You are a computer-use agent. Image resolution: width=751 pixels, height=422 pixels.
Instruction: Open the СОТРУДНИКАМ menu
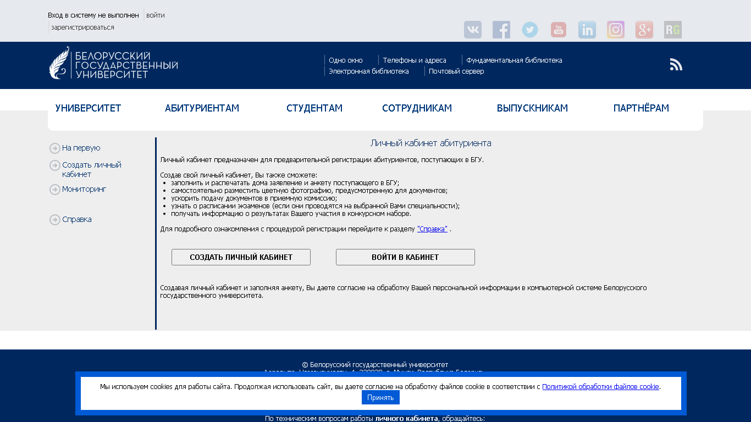(x=417, y=108)
